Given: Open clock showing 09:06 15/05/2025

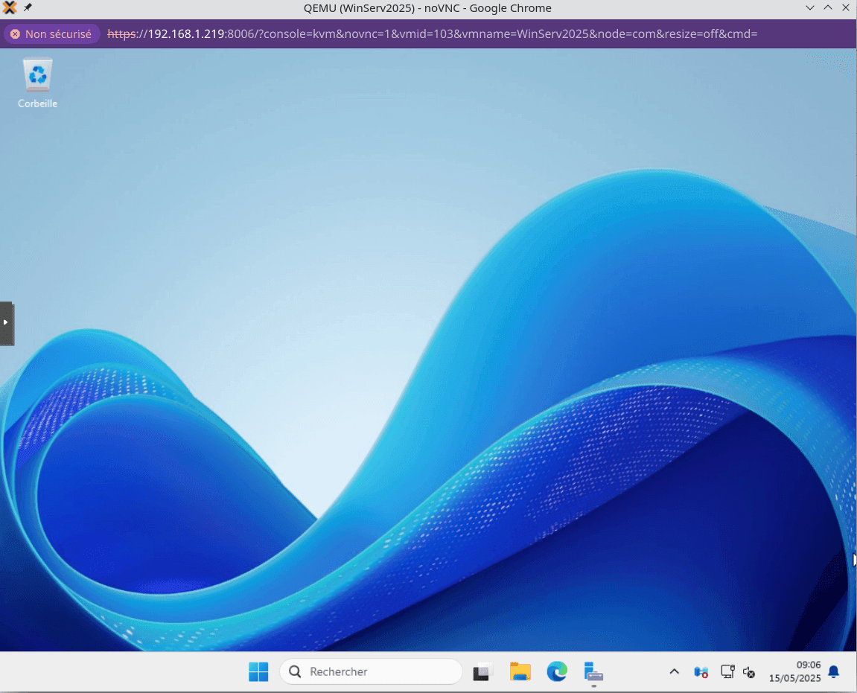Looking at the screenshot, I should (x=794, y=671).
